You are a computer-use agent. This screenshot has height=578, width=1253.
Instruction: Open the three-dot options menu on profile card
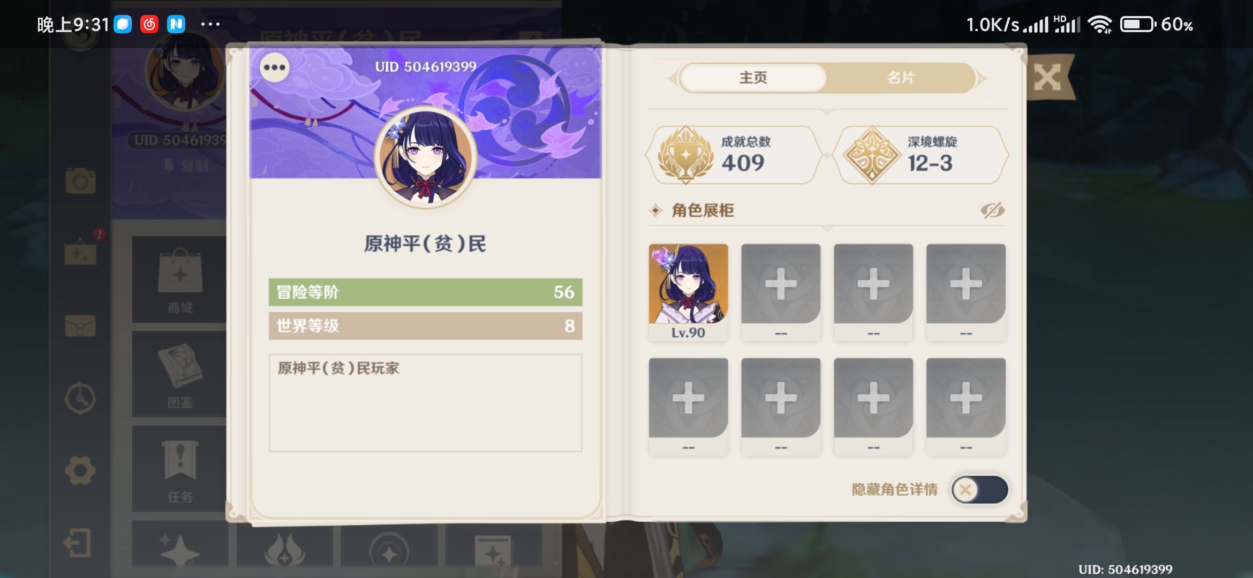(275, 67)
